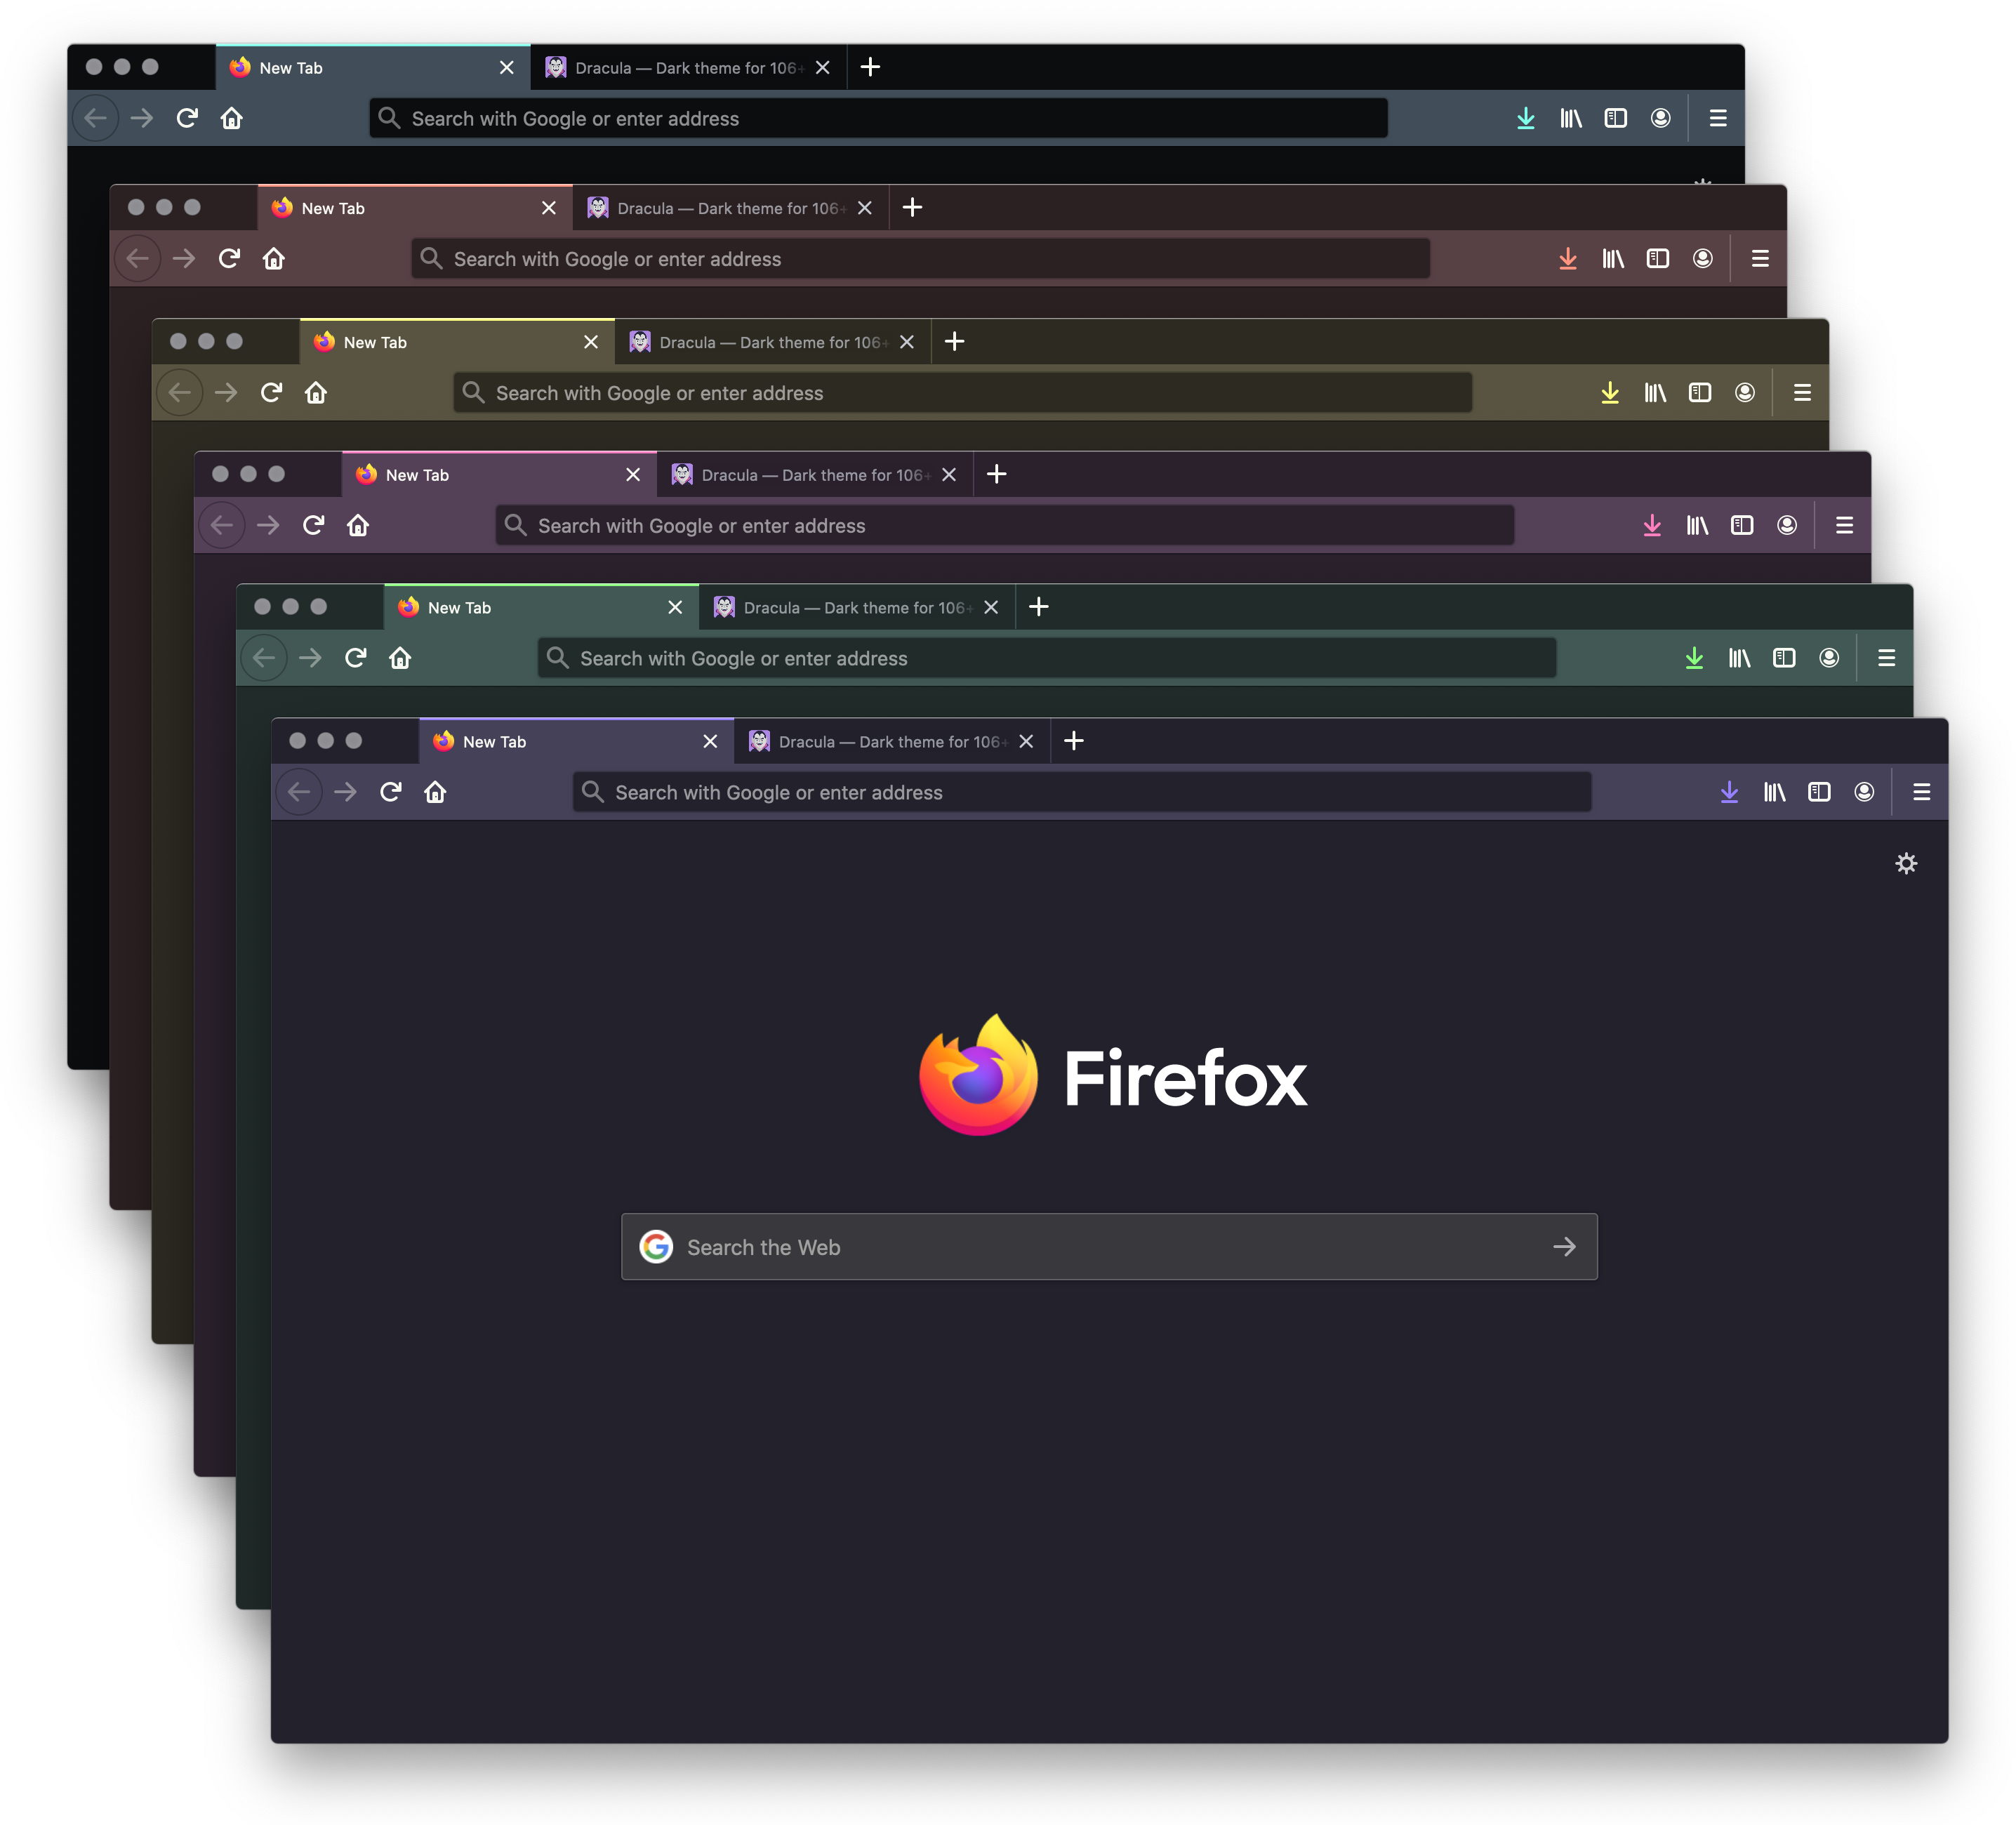The width and height of the screenshot is (2016, 1825).
Task: Add new tab in the rearmost cyan window
Action: click(871, 67)
